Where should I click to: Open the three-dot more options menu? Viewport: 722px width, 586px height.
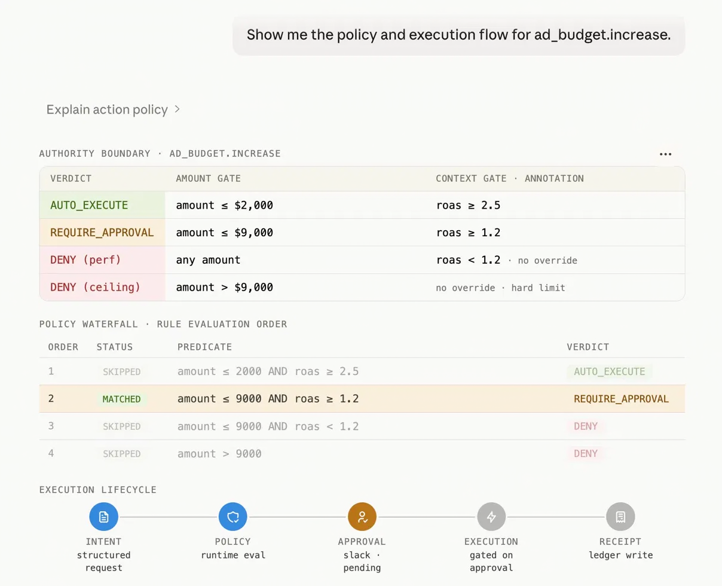666,154
